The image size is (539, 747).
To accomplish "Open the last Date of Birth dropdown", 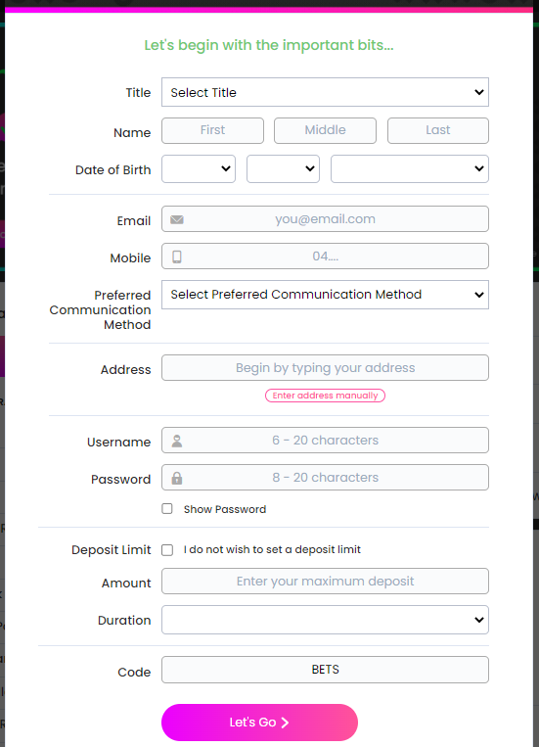I will point(410,168).
